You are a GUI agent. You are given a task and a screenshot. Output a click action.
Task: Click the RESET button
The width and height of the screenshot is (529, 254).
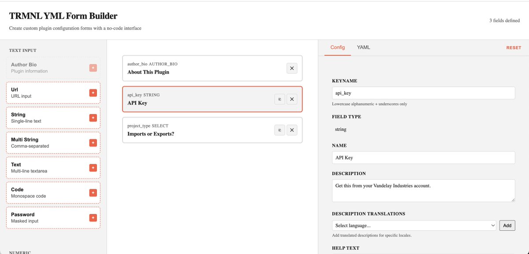(514, 48)
